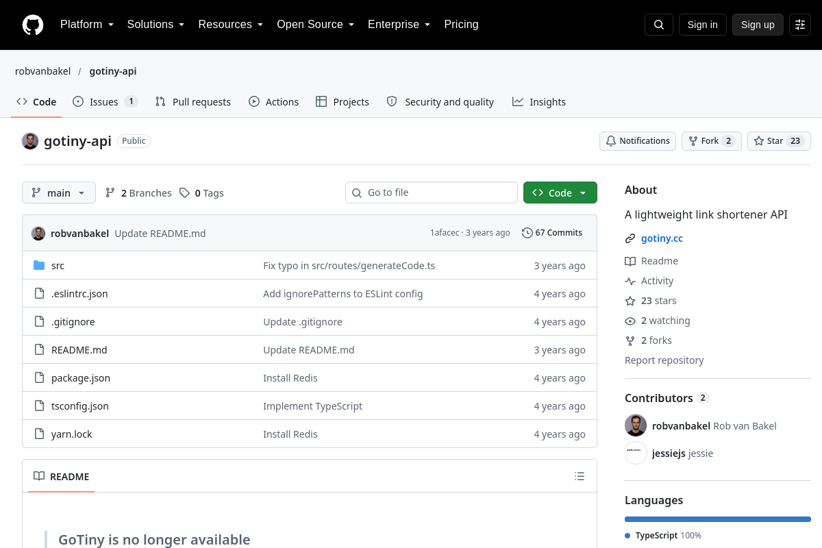Open the Security and quality tab

[x=440, y=102]
